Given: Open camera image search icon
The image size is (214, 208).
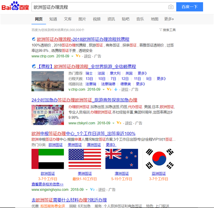Looking at the screenshot, I should (171, 7).
